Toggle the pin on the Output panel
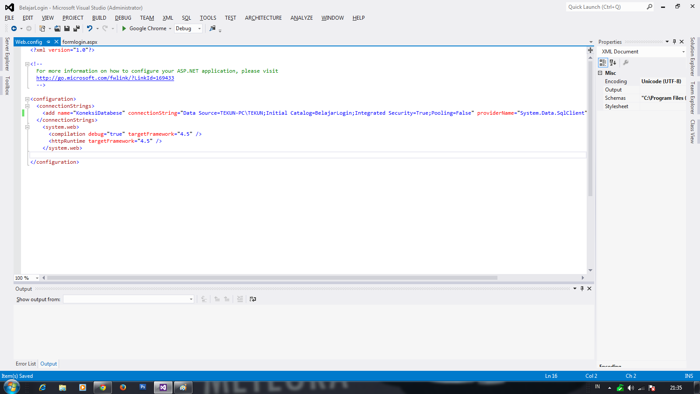The height and width of the screenshot is (394, 700). (582, 288)
